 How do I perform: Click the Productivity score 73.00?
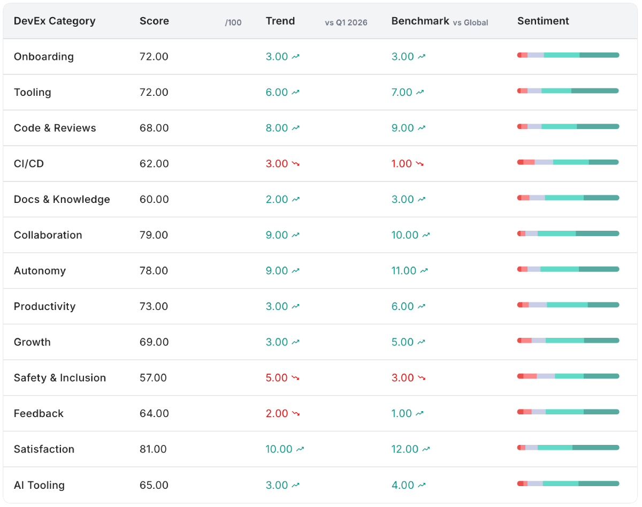tap(154, 306)
